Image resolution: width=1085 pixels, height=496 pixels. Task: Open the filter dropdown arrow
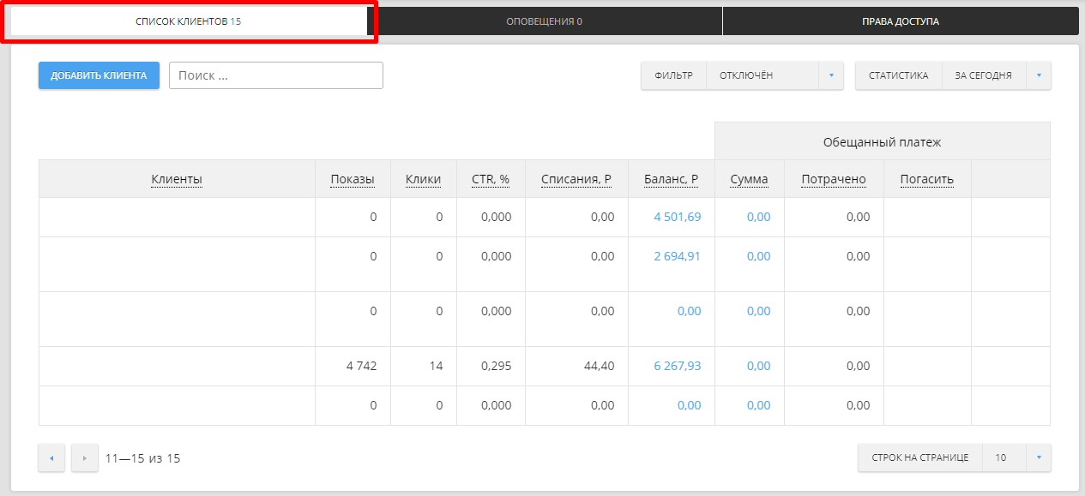tap(830, 75)
